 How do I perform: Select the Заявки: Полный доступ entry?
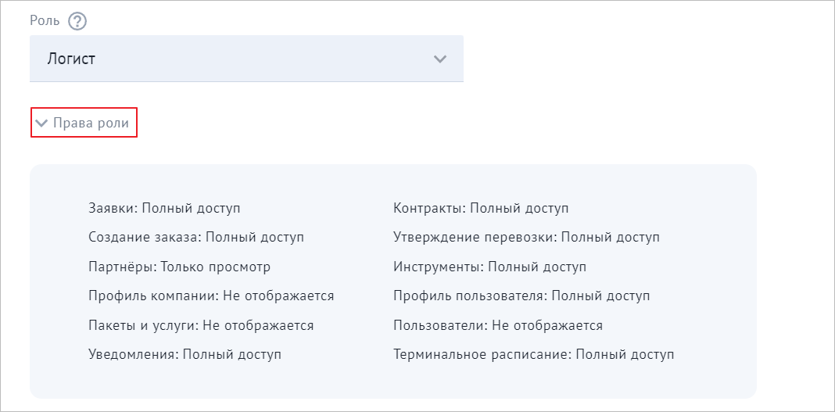pos(164,208)
